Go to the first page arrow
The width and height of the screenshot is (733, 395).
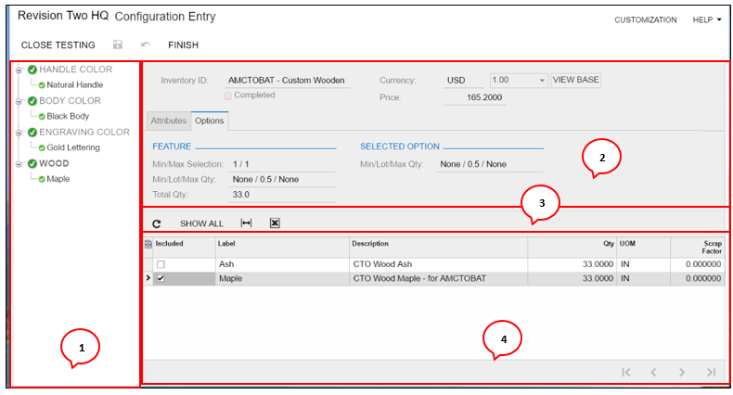click(x=625, y=372)
